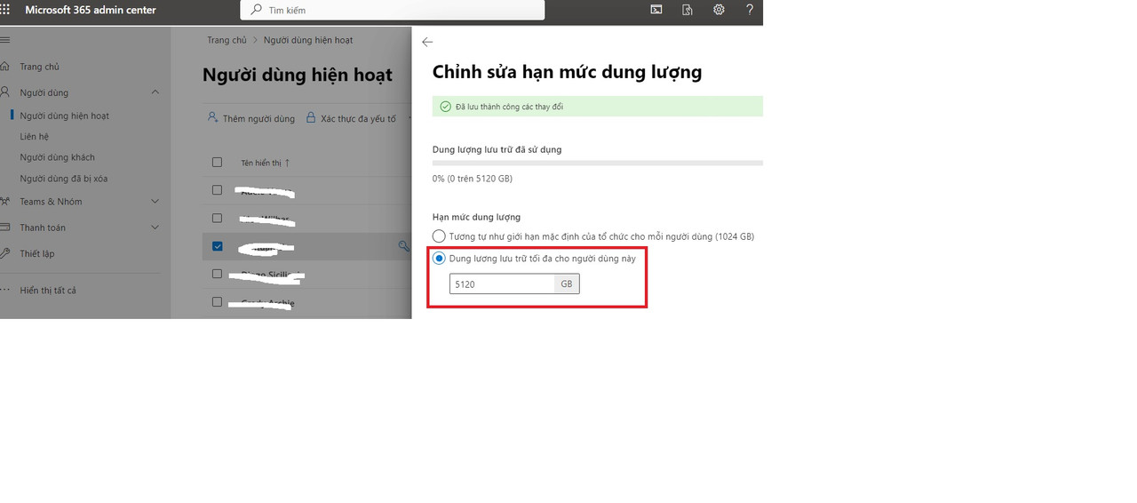Screen dimensions: 1137x503
Task: Open the help question mark icon
Action: [x=750, y=10]
